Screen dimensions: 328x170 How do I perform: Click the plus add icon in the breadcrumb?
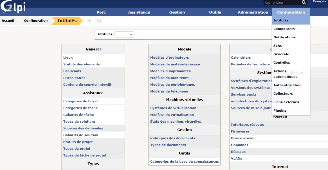point(89,21)
